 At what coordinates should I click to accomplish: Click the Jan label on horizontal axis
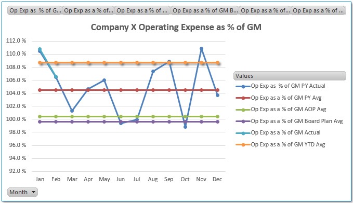pos(40,179)
